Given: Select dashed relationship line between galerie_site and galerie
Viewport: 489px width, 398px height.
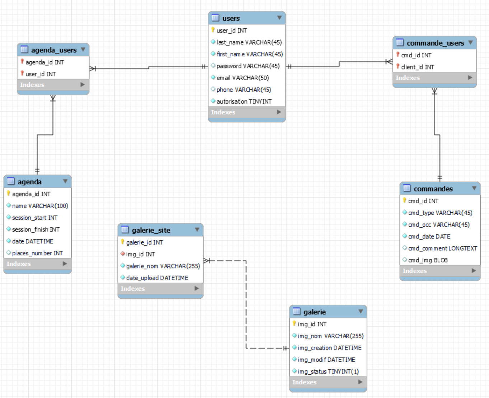Looking at the screenshot, I should point(246,305).
